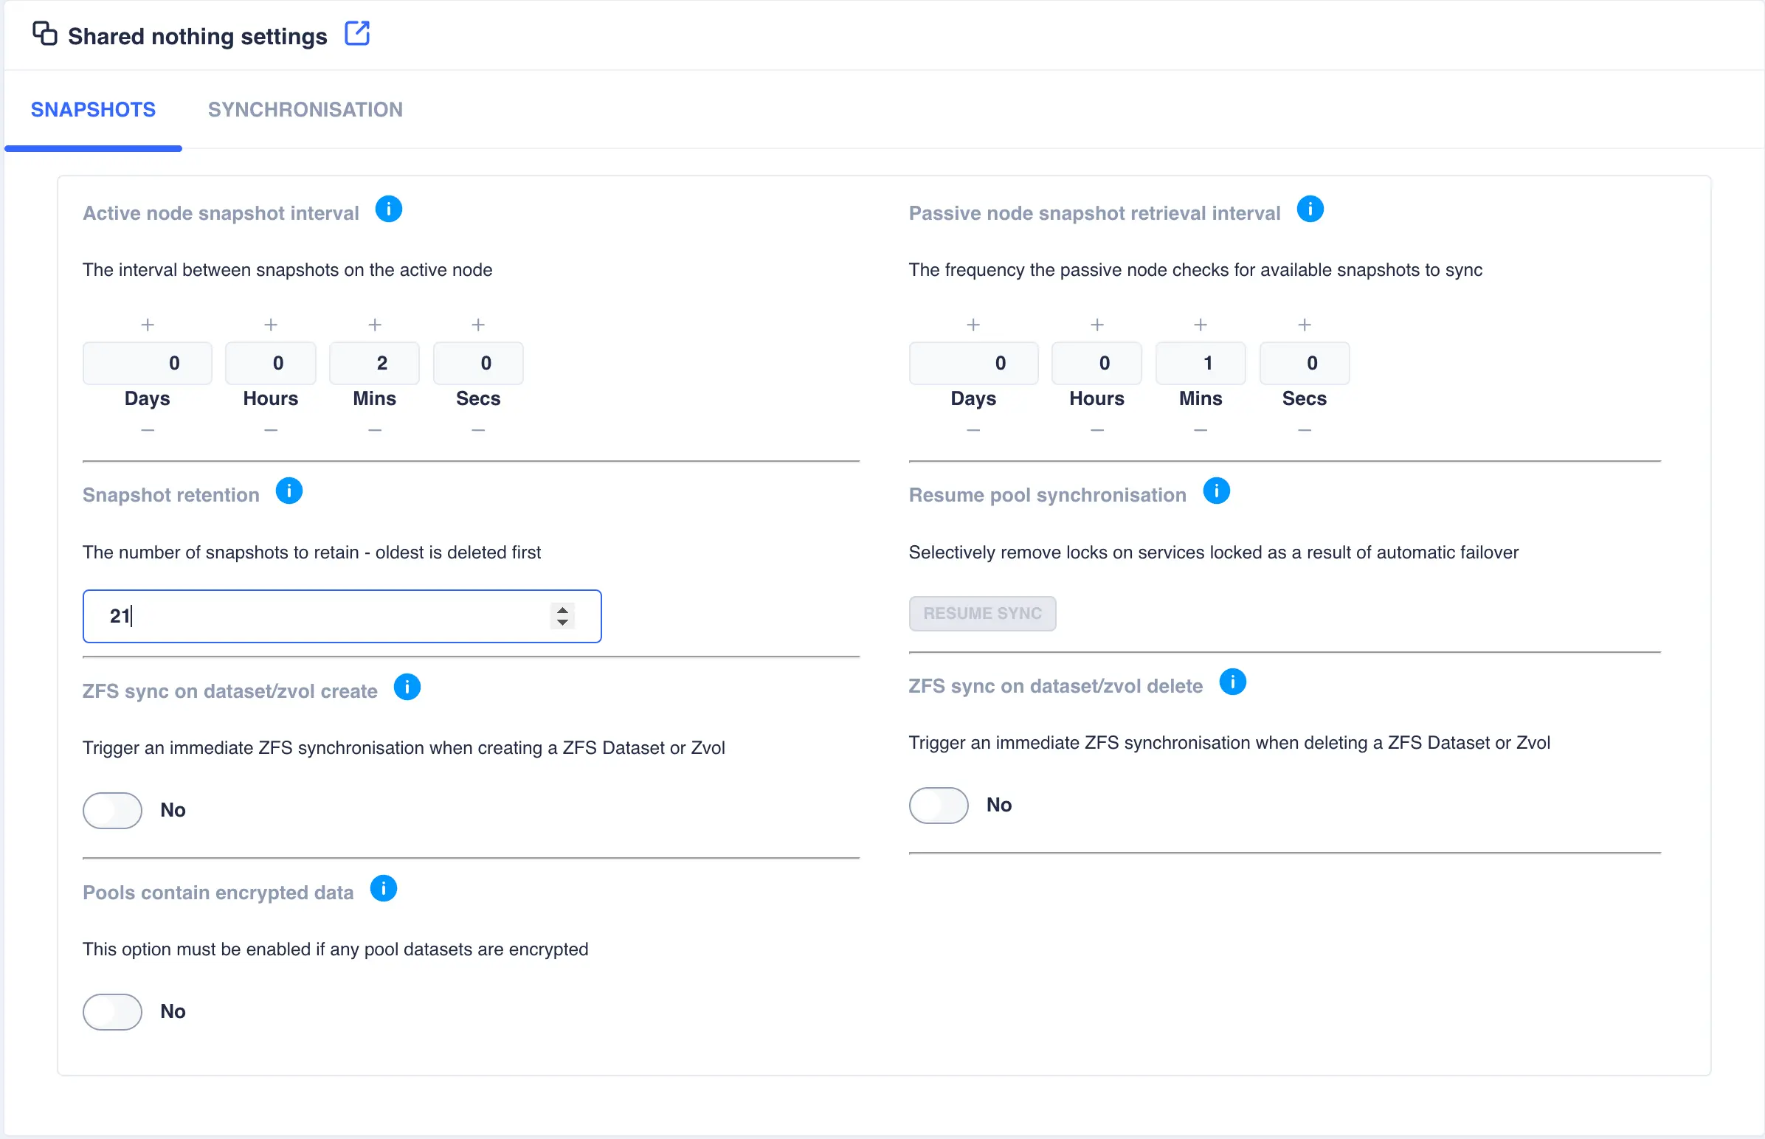Image resolution: width=1765 pixels, height=1139 pixels.
Task: Click Snapshot retention info icon
Action: 289,491
